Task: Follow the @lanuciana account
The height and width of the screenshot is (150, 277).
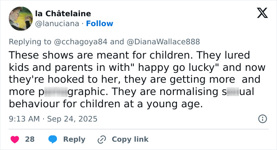Action: pos(99,23)
